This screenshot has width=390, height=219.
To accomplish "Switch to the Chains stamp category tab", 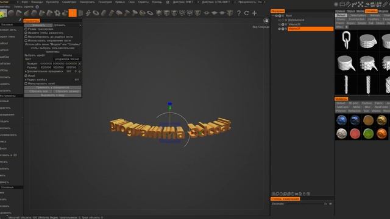I will tap(341, 19).
